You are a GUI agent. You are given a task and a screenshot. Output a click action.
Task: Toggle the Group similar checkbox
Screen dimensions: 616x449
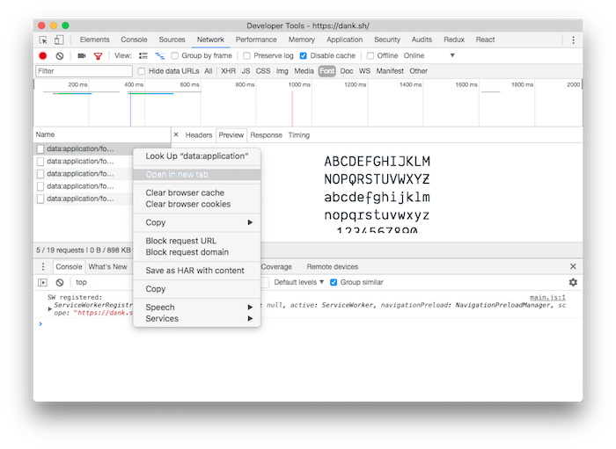(334, 282)
